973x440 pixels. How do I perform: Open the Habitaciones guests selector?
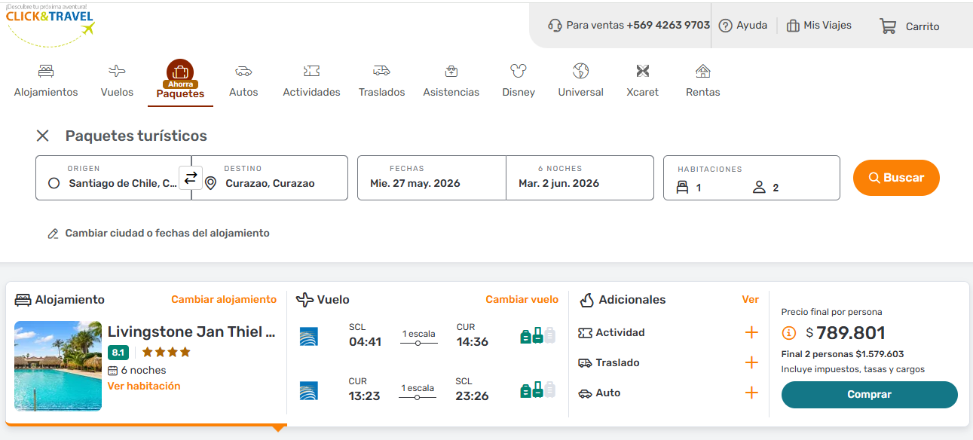click(751, 178)
